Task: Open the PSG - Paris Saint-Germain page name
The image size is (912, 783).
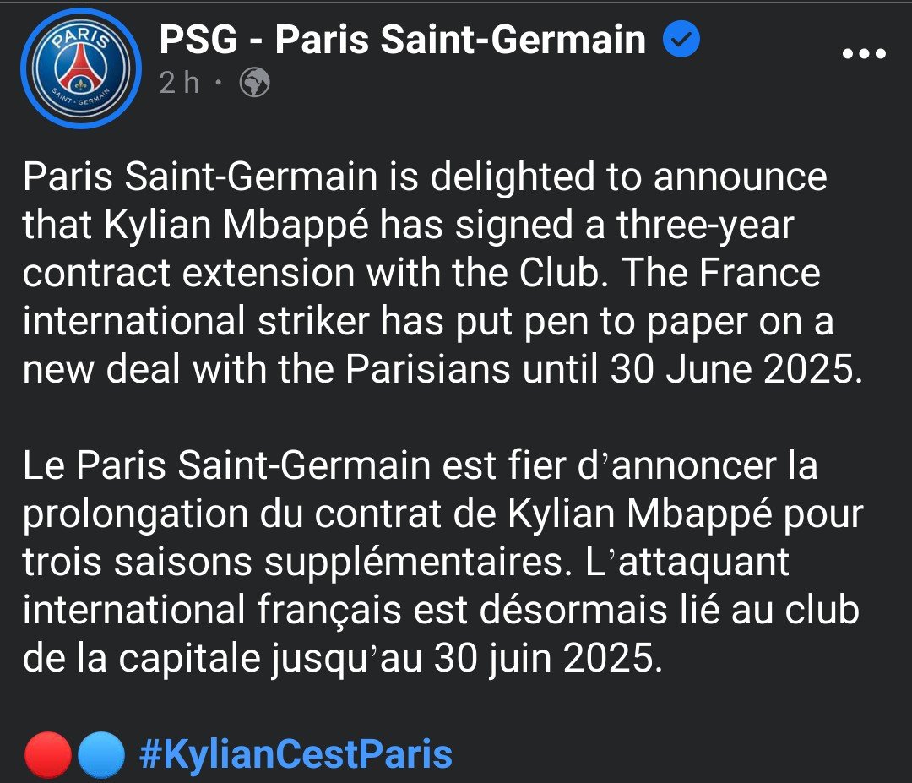Action: (x=402, y=40)
